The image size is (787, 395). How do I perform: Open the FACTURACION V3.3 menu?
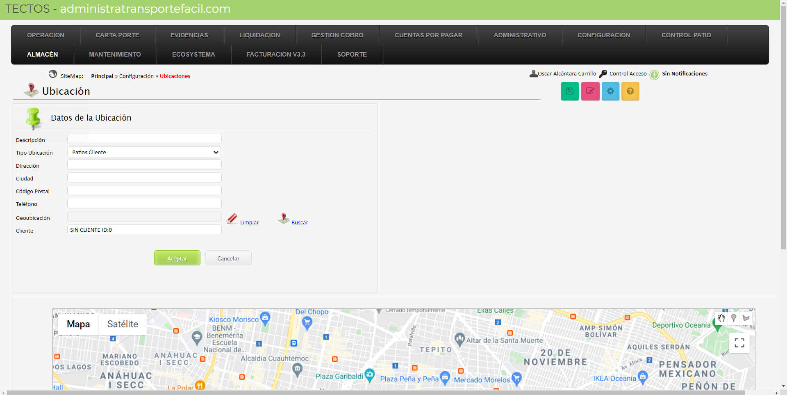pos(275,55)
